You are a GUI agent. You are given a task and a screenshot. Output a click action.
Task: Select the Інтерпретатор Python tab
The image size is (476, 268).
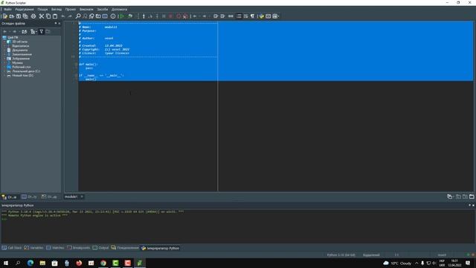(x=161, y=248)
